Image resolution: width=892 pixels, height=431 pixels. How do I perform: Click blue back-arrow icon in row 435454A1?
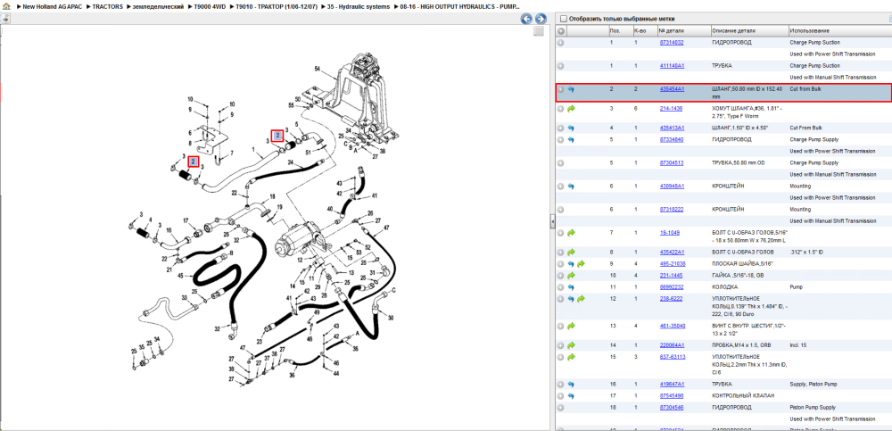pos(571,89)
